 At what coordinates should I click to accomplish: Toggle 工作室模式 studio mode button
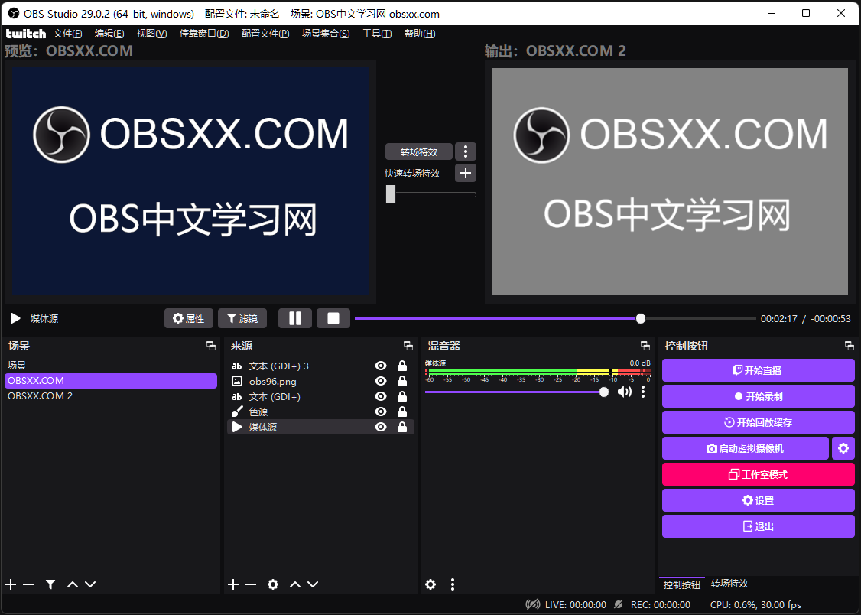[759, 474]
